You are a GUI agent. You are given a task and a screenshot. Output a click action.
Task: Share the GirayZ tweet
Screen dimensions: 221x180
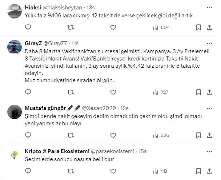pyautogui.click(x=209, y=92)
